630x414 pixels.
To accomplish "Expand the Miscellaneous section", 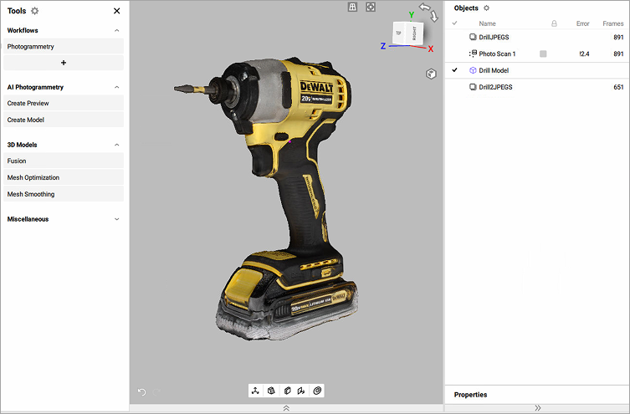I will point(116,219).
